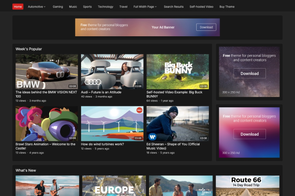This screenshot has height=196, width=295.
Task: Open the Twin Strings video thumbnail
Action: tap(181, 186)
